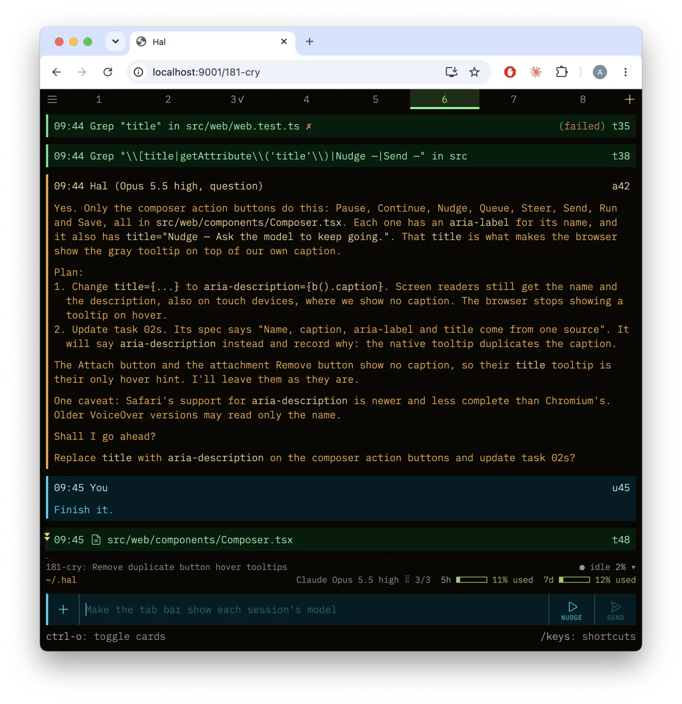Viewport: 682px width, 704px height.
Task: Click the card ID 't38'
Action: [x=621, y=156]
